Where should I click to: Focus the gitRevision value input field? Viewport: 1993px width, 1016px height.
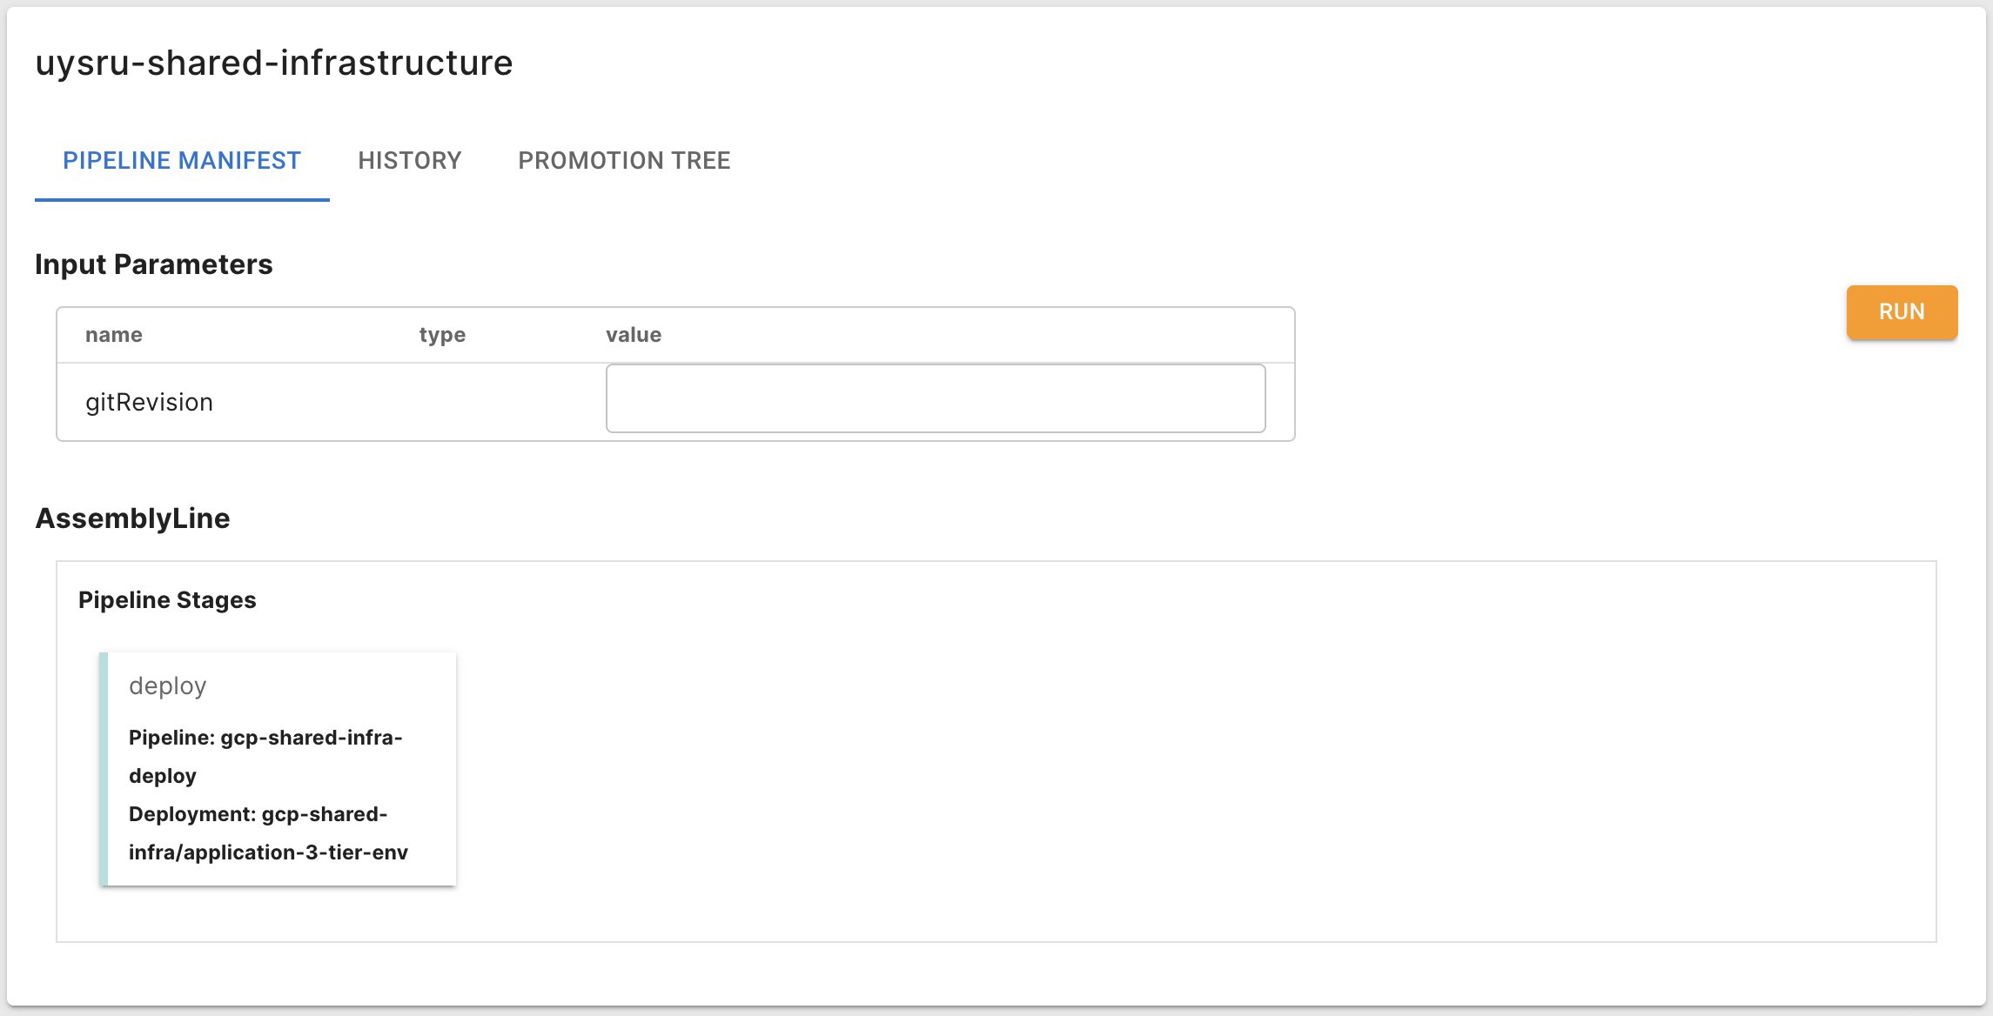(x=936, y=398)
